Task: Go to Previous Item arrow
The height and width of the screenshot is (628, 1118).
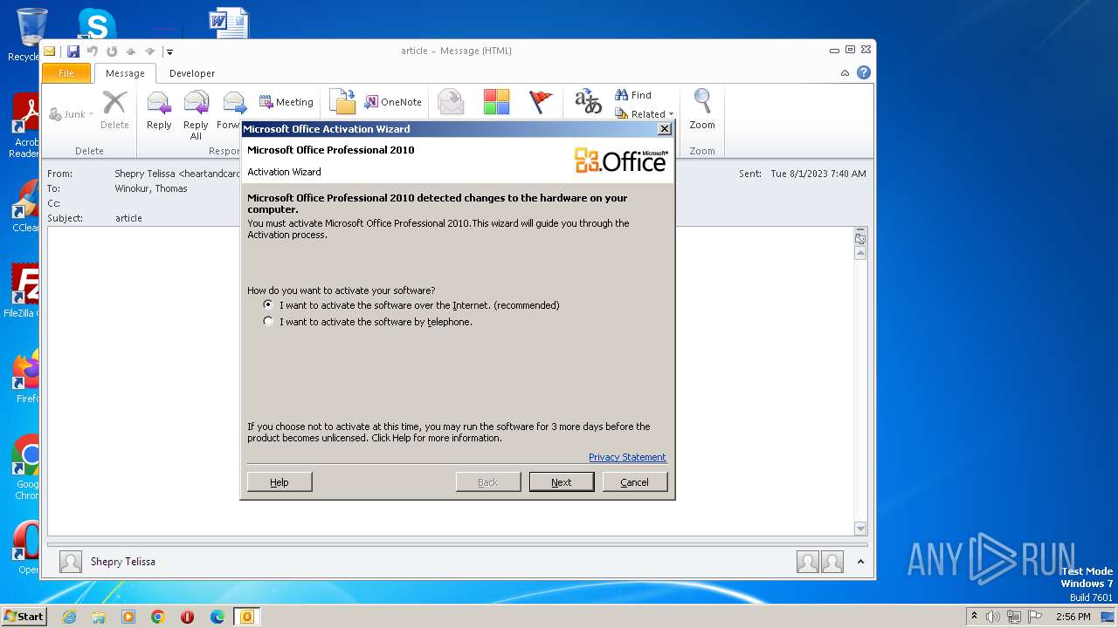Action: coord(131,51)
